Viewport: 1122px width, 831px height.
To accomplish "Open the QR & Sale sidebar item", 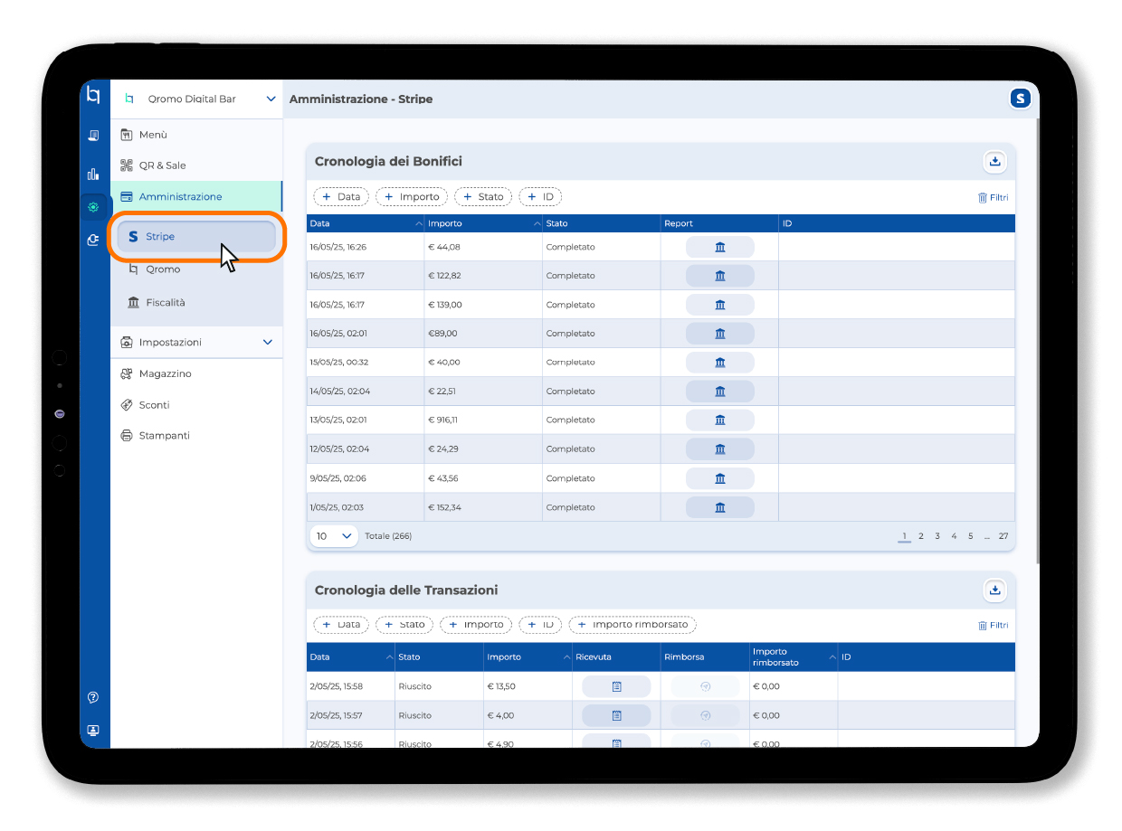I will point(196,165).
